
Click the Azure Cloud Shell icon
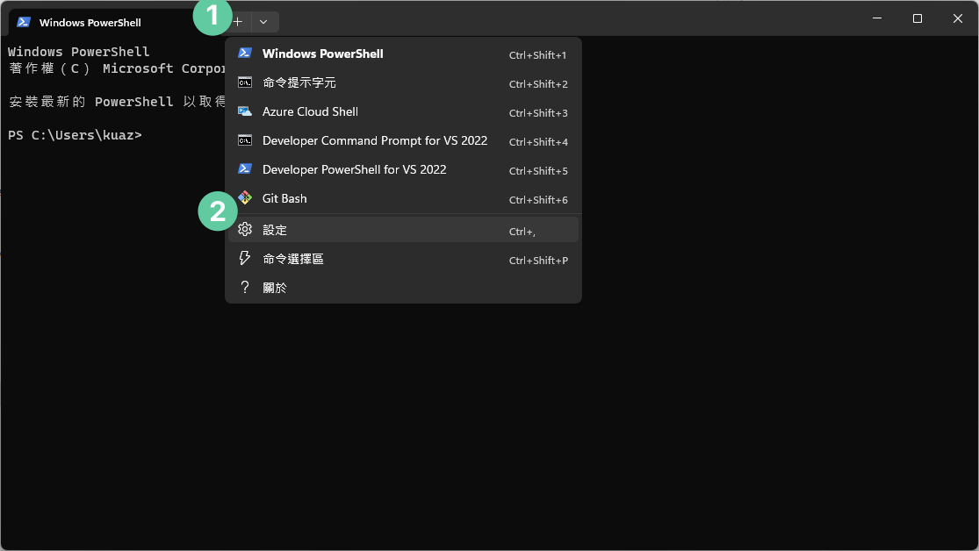(245, 111)
